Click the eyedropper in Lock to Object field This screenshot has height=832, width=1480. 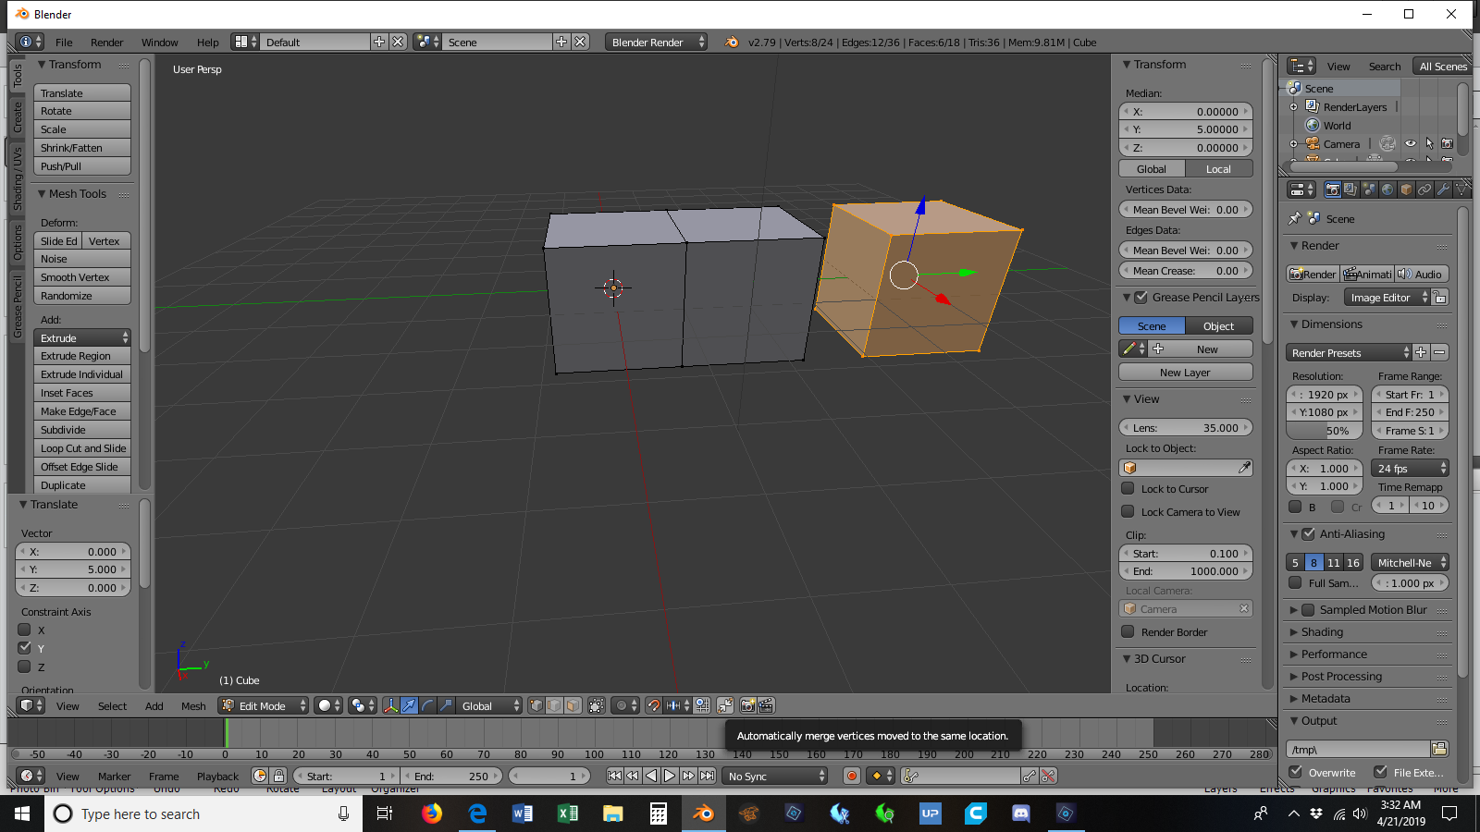tap(1245, 468)
